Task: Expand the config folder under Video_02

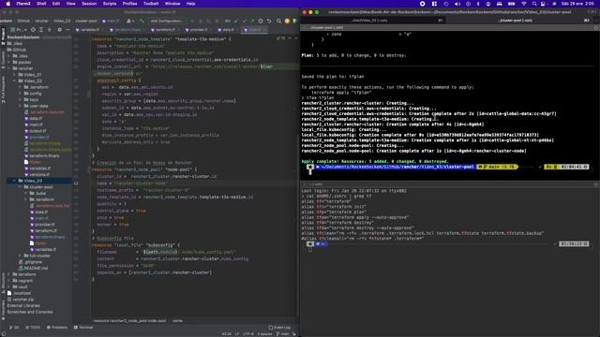Action: pos(21,94)
